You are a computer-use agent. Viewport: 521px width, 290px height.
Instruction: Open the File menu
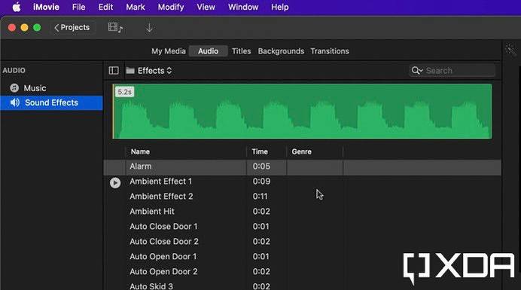click(79, 7)
